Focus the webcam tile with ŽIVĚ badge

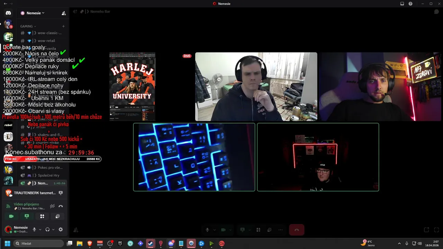tap(256, 86)
